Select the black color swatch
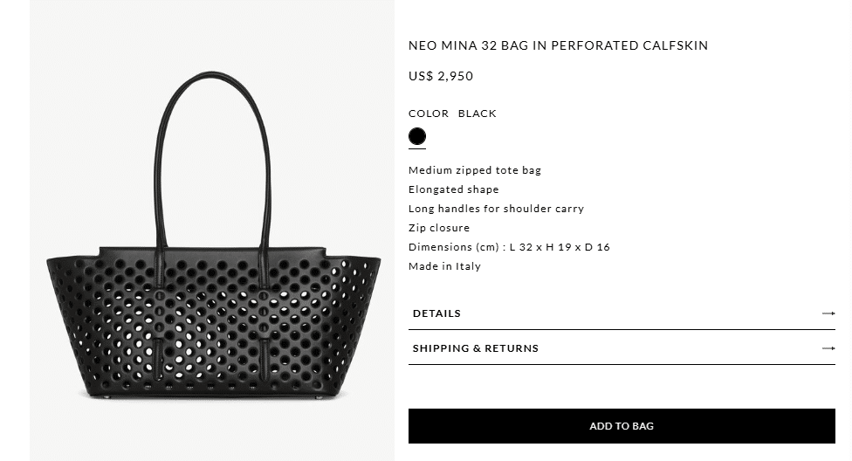Image resolution: width=852 pixels, height=461 pixels. click(x=417, y=136)
